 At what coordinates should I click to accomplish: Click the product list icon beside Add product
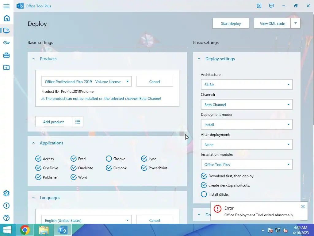78,122
